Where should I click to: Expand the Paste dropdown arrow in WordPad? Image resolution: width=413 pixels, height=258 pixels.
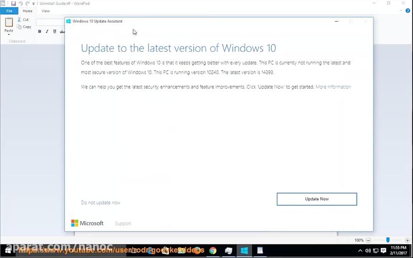[9, 34]
